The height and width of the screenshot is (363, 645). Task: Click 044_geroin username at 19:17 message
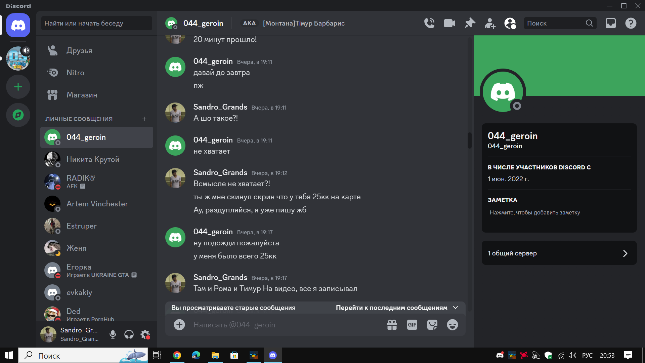213,232
